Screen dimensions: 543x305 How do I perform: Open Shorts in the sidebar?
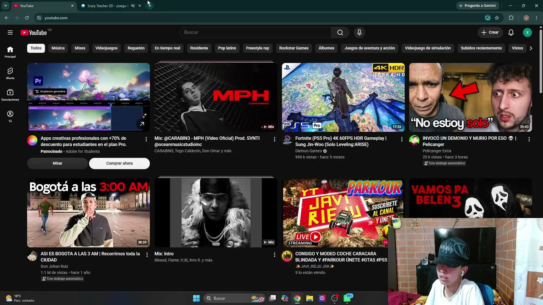(10, 74)
